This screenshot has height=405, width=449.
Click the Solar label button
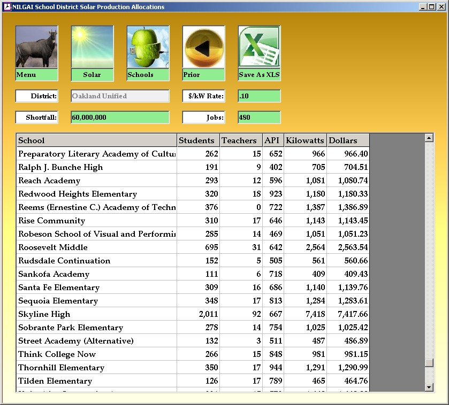[92, 75]
